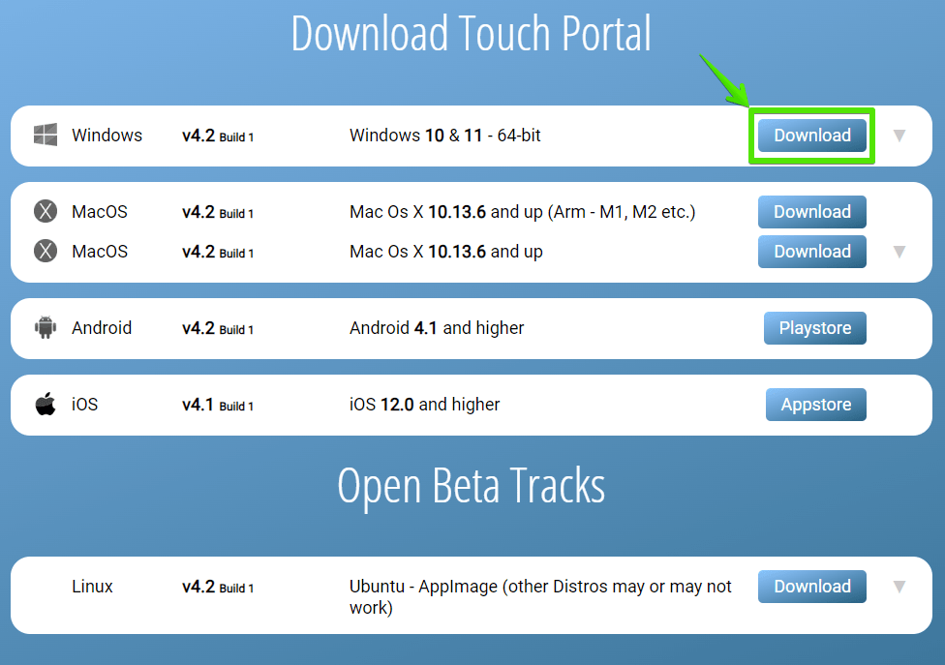Screen dimensions: 945x665
Task: Click 'Windows 10 & 11 - 64-bit' text
Action: [x=444, y=135]
